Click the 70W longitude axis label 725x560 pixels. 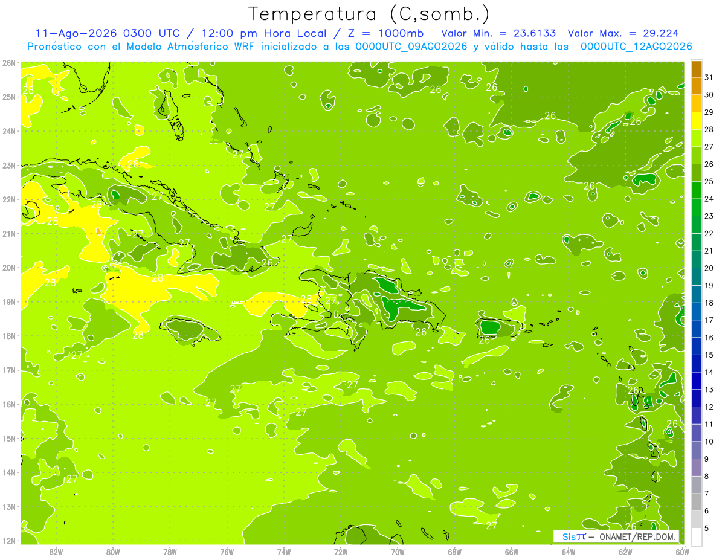coord(398,552)
